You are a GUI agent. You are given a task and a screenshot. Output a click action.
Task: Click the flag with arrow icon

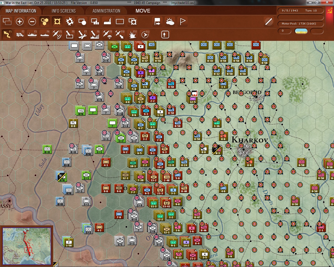pyautogui.click(x=157, y=21)
